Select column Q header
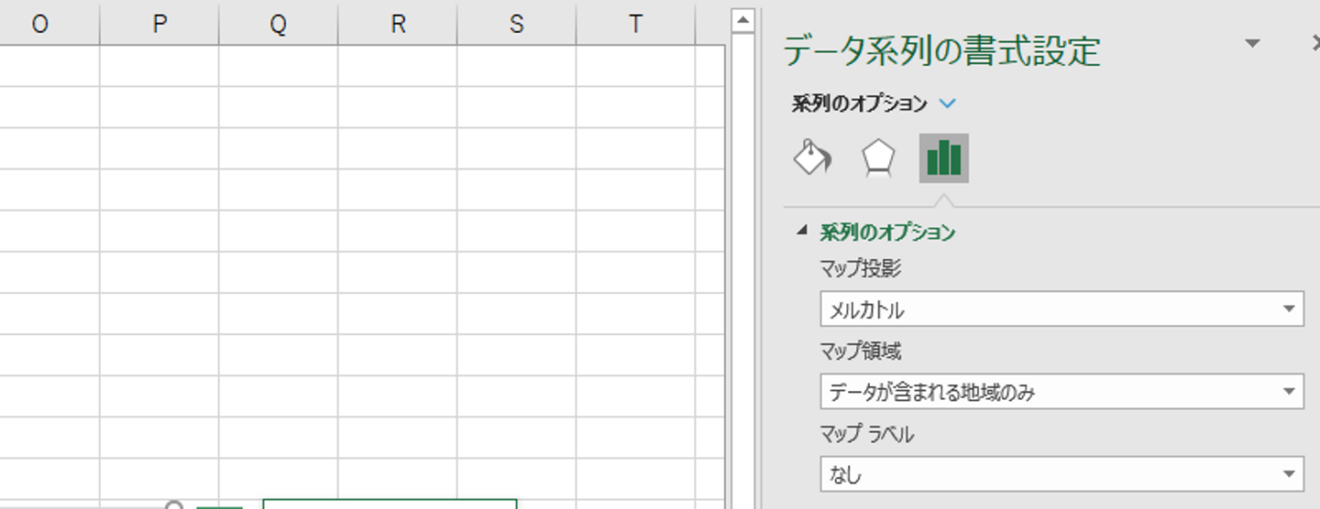Screen dimensions: 1320x509 tap(279, 25)
